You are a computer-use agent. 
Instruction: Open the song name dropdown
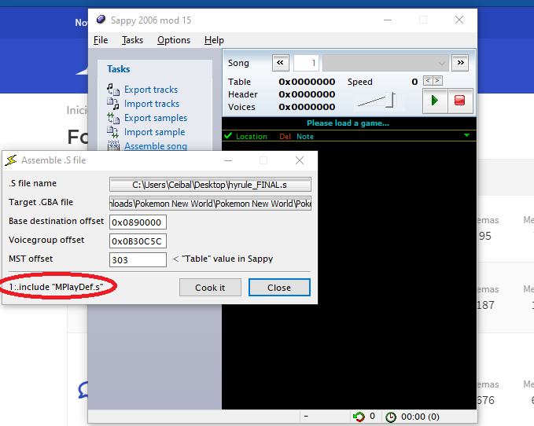385,63
